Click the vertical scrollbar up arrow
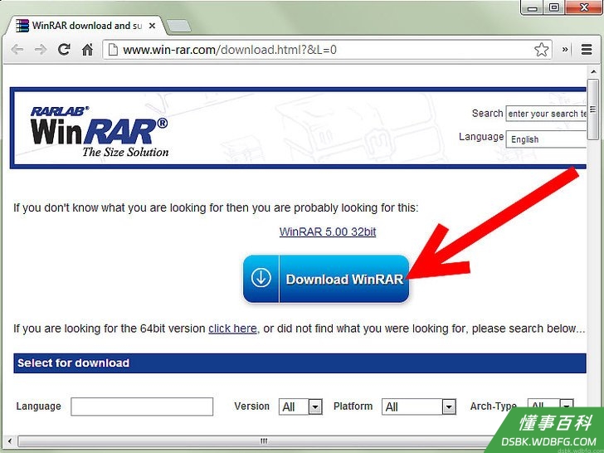 pos(593,71)
